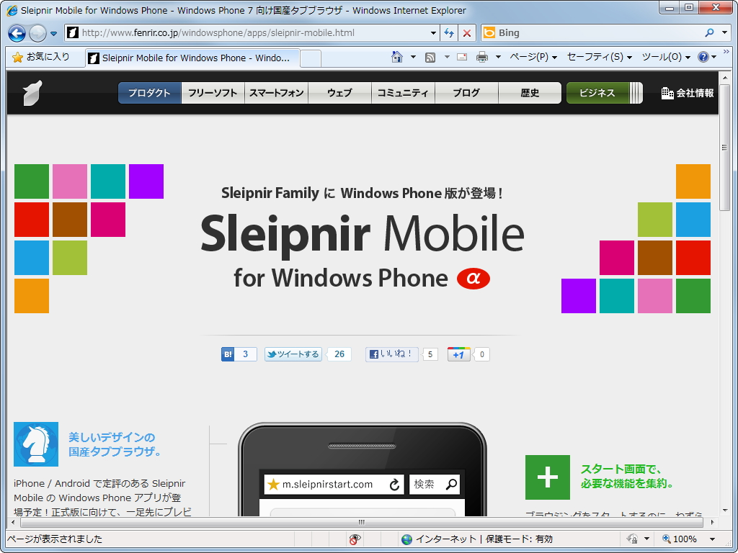Image resolution: width=738 pixels, height=553 pixels.
Task: Select the Sleipnir Mobile browser tab
Action: 192,58
